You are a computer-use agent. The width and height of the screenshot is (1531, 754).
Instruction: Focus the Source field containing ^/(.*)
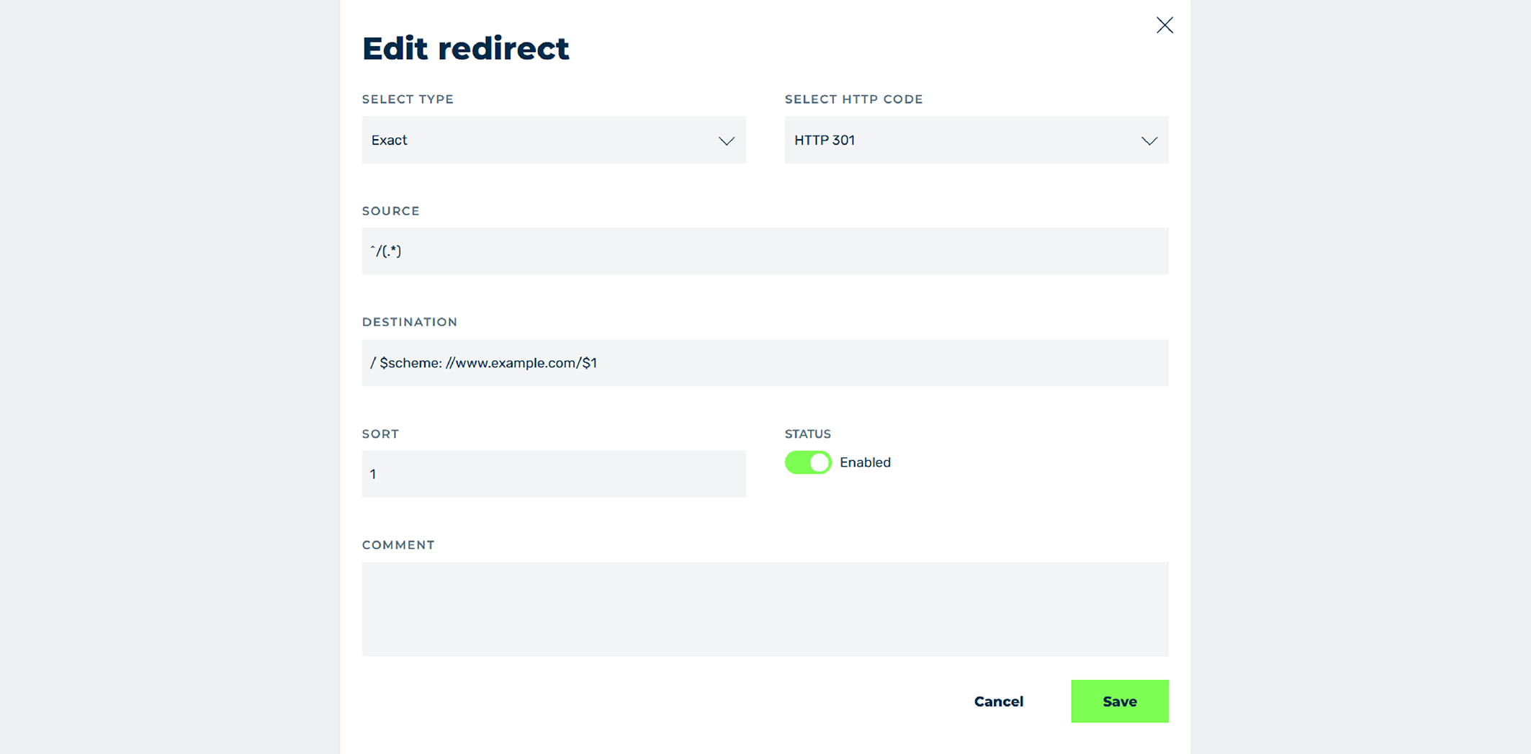click(x=765, y=251)
